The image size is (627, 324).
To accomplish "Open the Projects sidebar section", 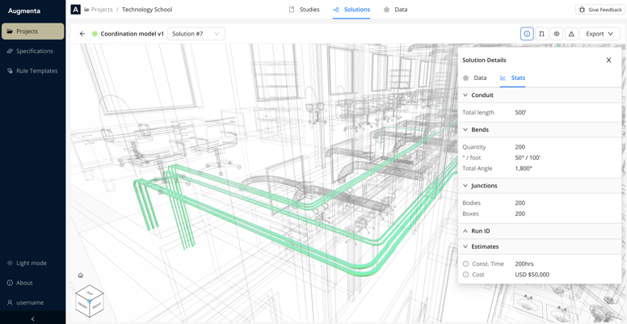I will pyautogui.click(x=33, y=32).
